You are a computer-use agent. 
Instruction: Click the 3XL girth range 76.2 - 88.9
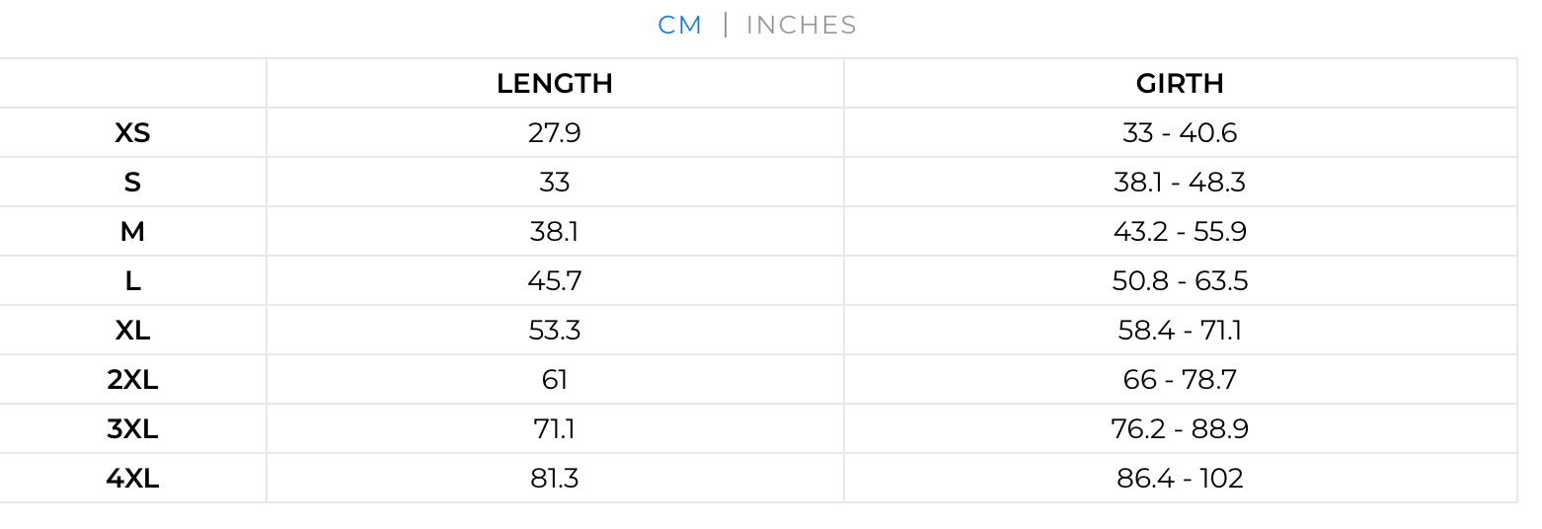[x=1180, y=429]
